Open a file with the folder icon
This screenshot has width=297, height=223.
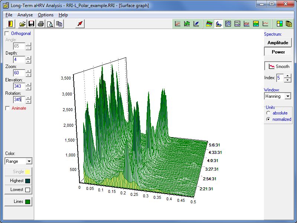coord(23,24)
